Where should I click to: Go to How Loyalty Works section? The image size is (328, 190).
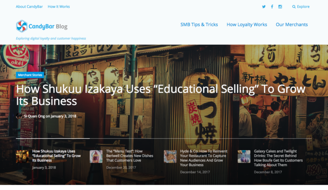pos(247,24)
